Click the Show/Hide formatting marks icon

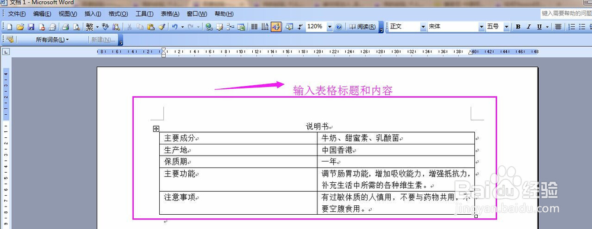point(300,27)
